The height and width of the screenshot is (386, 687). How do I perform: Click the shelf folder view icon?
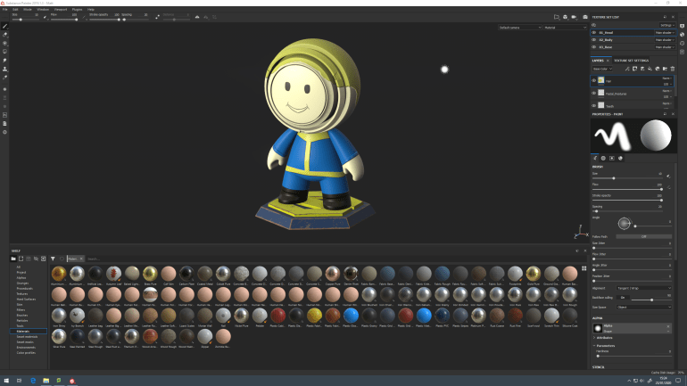coord(13,259)
